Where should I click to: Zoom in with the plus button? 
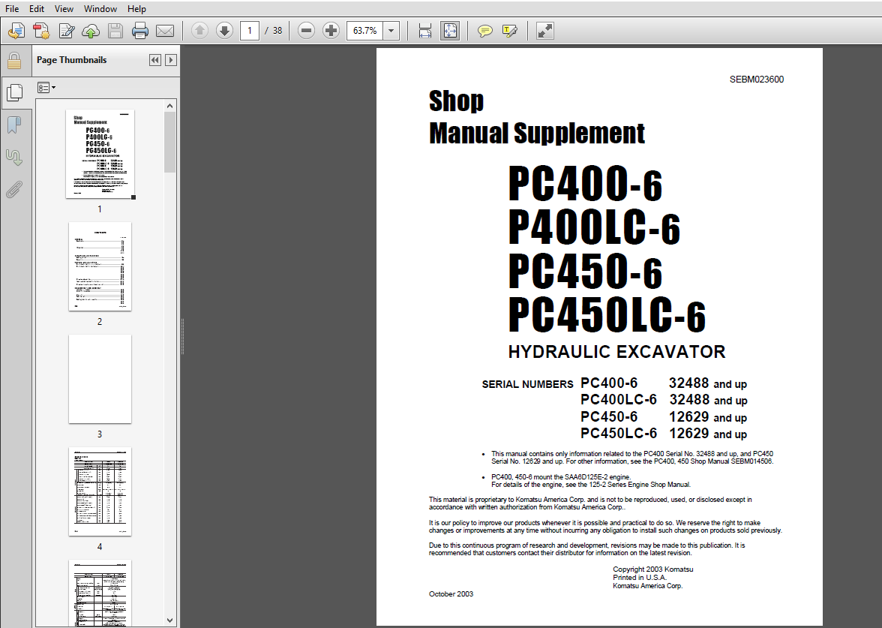click(331, 30)
